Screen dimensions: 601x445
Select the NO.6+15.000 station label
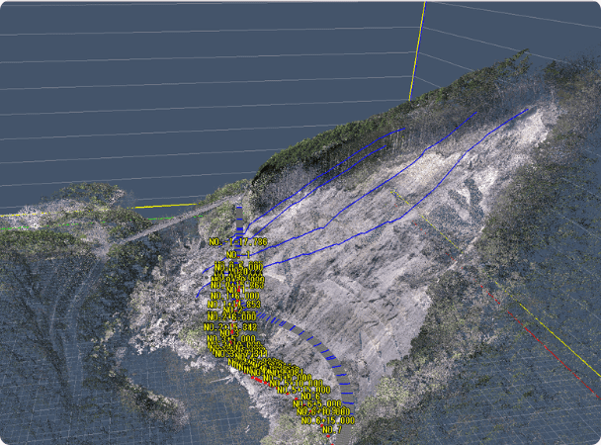327,421
